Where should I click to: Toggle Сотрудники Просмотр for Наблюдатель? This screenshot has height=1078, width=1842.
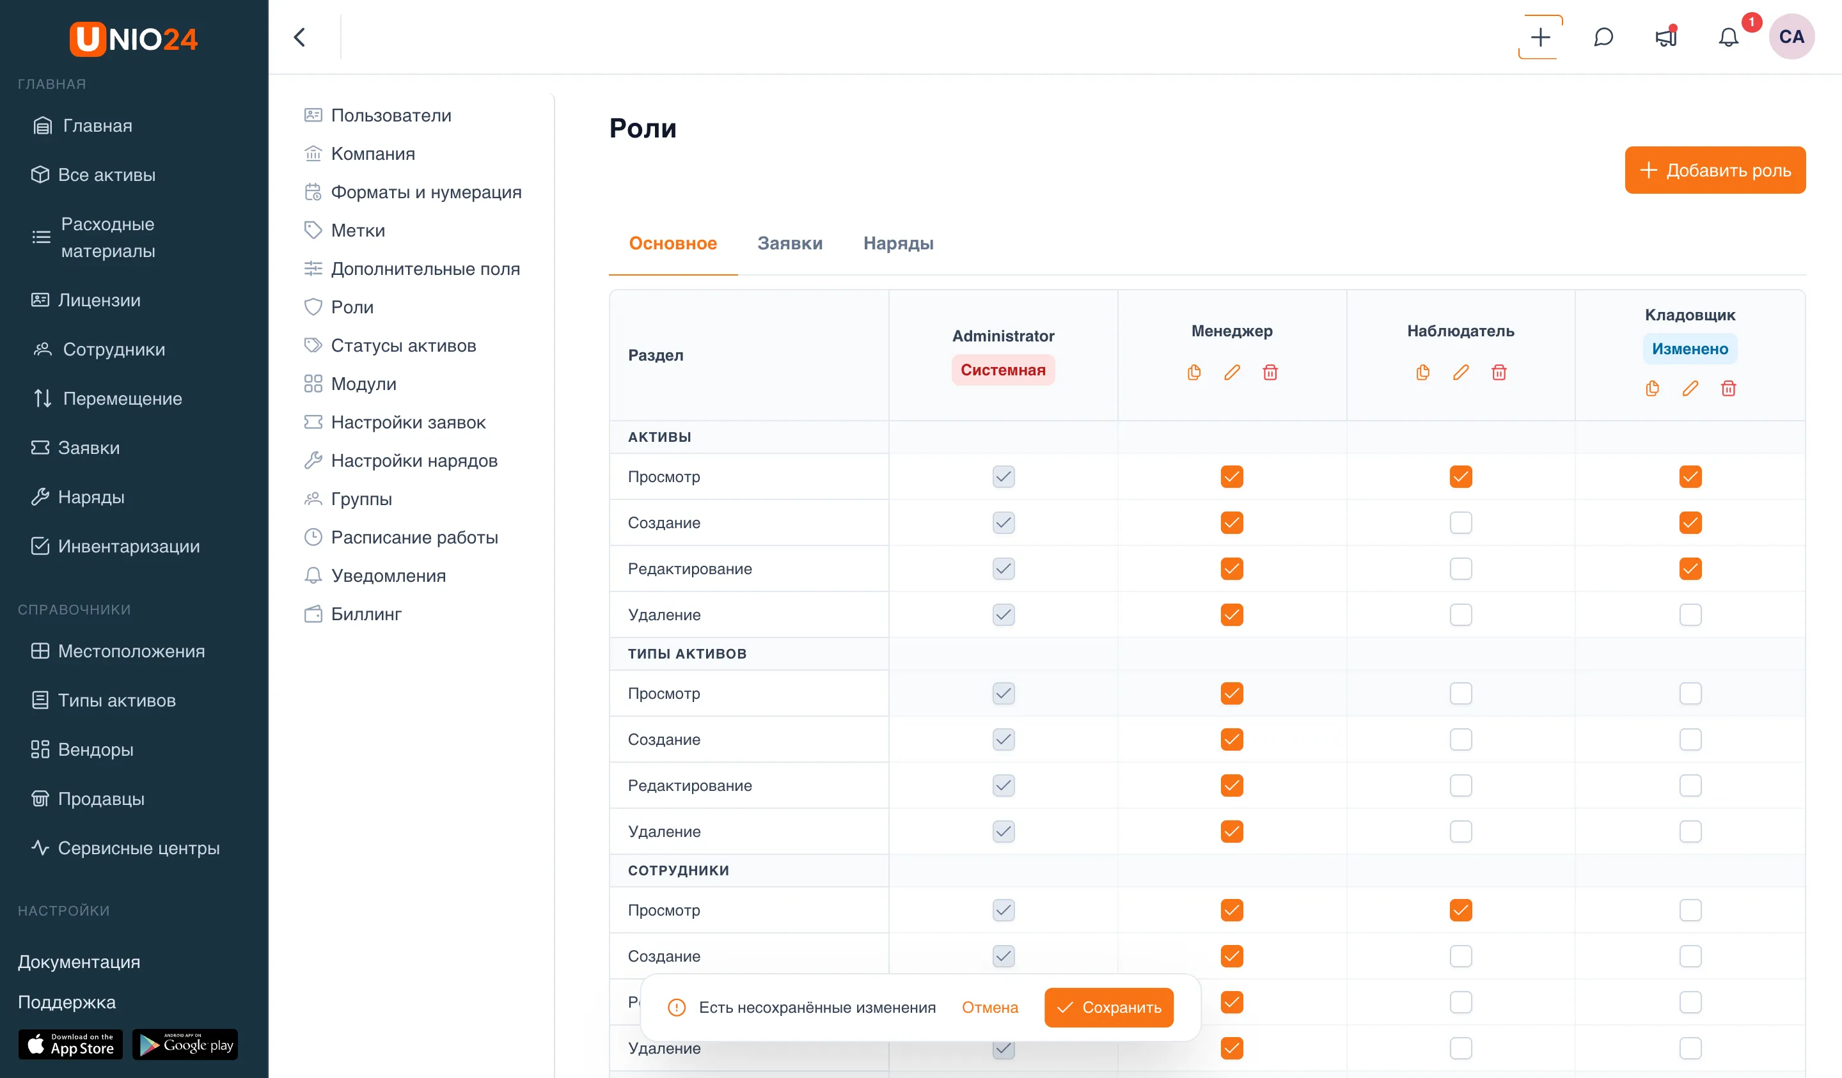pyautogui.click(x=1460, y=910)
